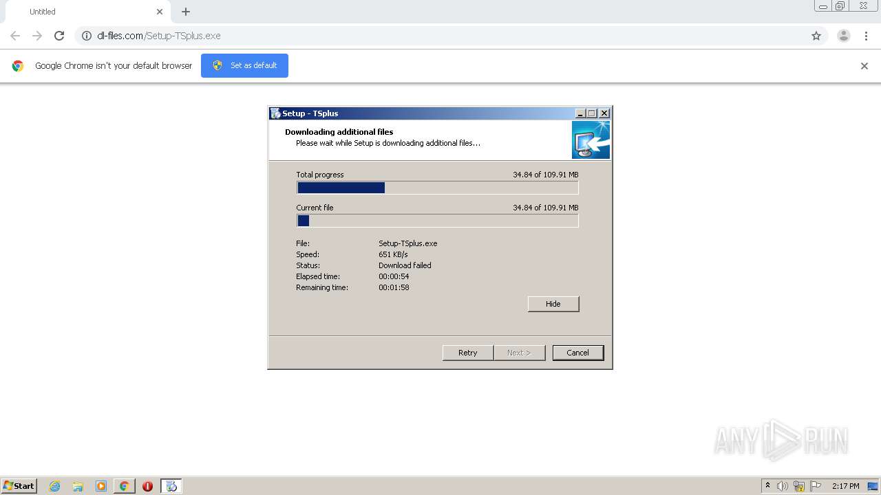This screenshot has height=495, width=881.
Task: Open the network tray icon
Action: pos(799,486)
